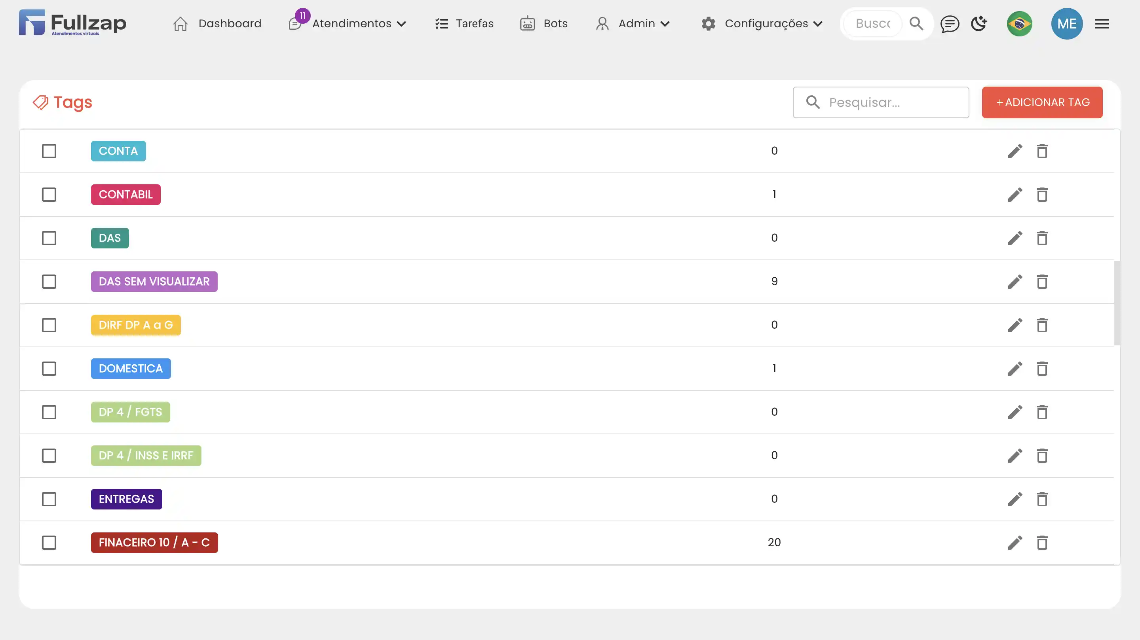The height and width of the screenshot is (640, 1140).
Task: Go to the Dashboard menu item
Action: tap(218, 23)
